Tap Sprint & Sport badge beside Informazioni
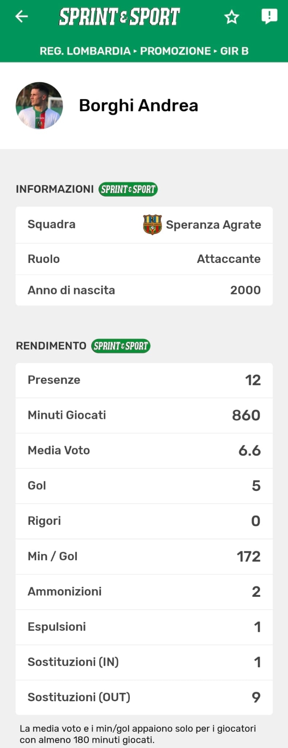The height and width of the screenshot is (748, 288). [128, 189]
